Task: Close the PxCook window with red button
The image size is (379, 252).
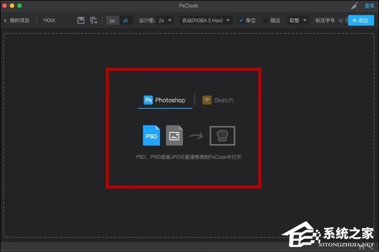Action: (x=4, y=6)
